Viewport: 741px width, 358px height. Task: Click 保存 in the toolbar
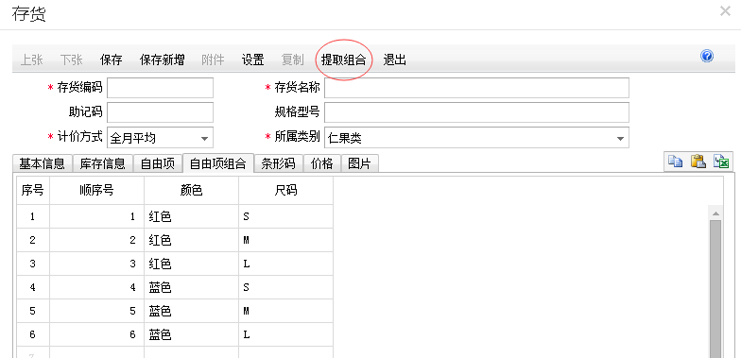pos(112,60)
